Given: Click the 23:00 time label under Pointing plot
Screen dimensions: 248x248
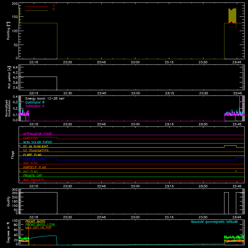Looking at the screenshot, I should tap(135, 62).
